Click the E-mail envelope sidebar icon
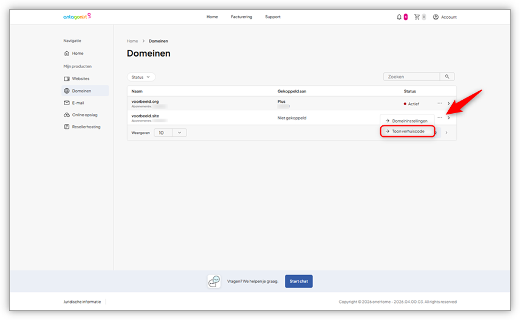This screenshot has height=320, width=520. pos(67,103)
